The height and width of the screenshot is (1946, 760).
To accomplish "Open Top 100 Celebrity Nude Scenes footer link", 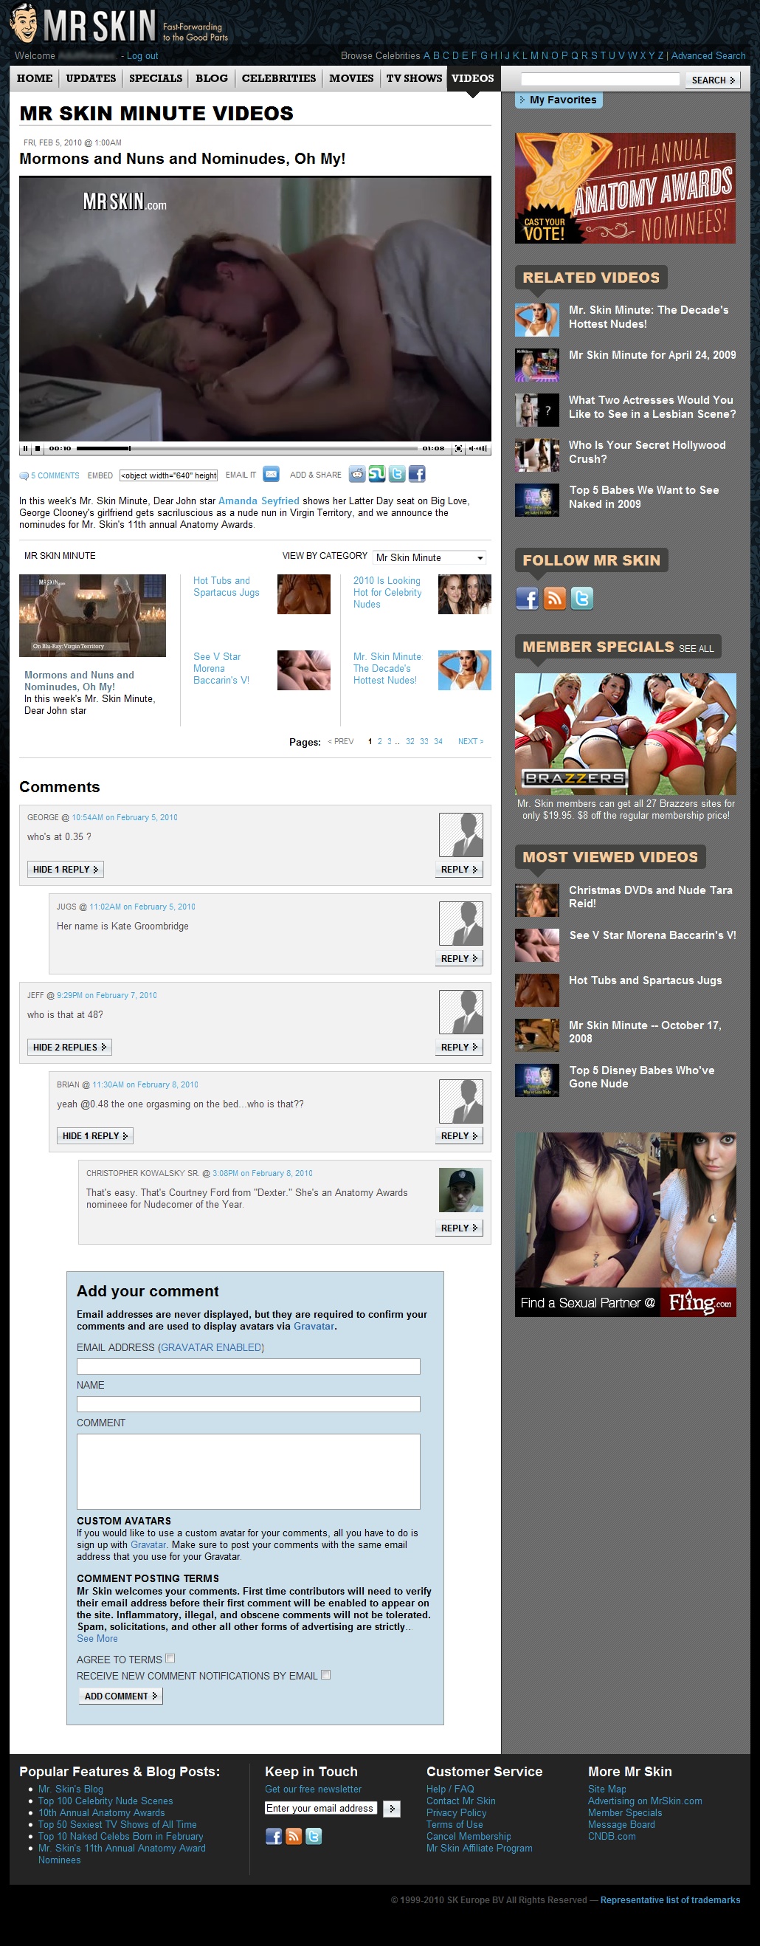I will coord(106,1801).
